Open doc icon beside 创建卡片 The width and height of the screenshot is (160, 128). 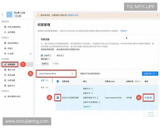(92, 93)
